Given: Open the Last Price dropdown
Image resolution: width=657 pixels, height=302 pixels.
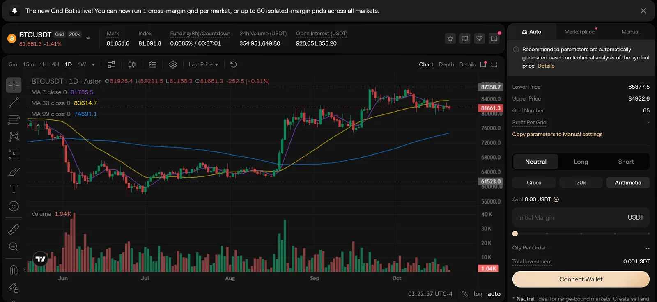Looking at the screenshot, I should (x=204, y=64).
